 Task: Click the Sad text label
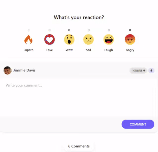[88, 50]
